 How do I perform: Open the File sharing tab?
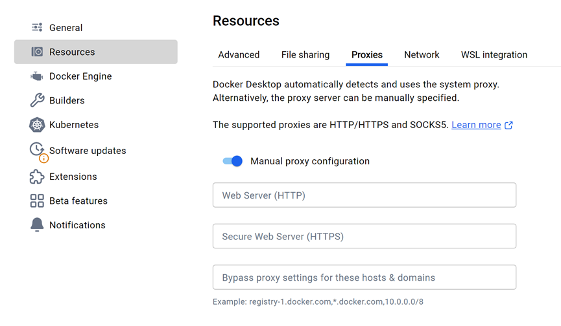(305, 55)
